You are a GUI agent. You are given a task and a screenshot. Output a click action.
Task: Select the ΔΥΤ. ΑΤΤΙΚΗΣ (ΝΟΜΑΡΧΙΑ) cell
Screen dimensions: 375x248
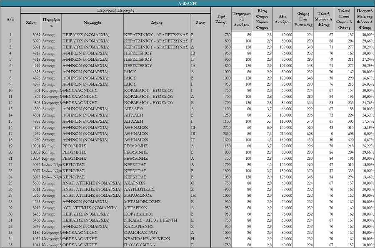coord(92,208)
